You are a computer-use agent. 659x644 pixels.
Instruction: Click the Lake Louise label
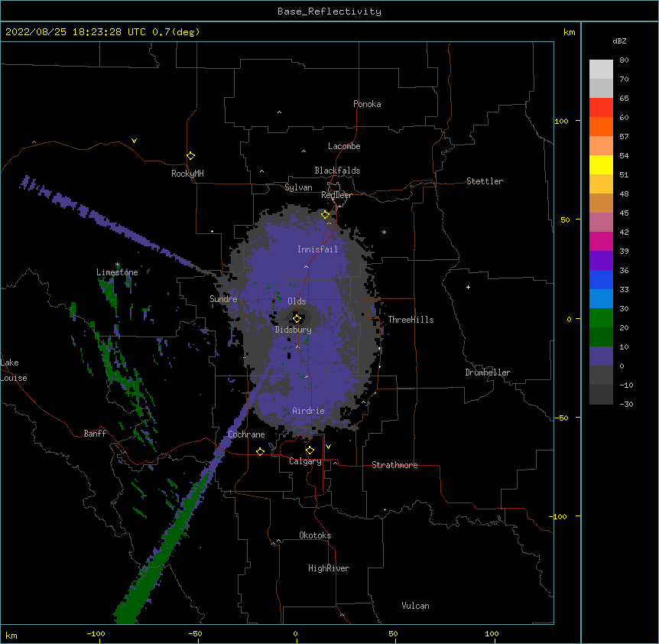(x=14, y=370)
